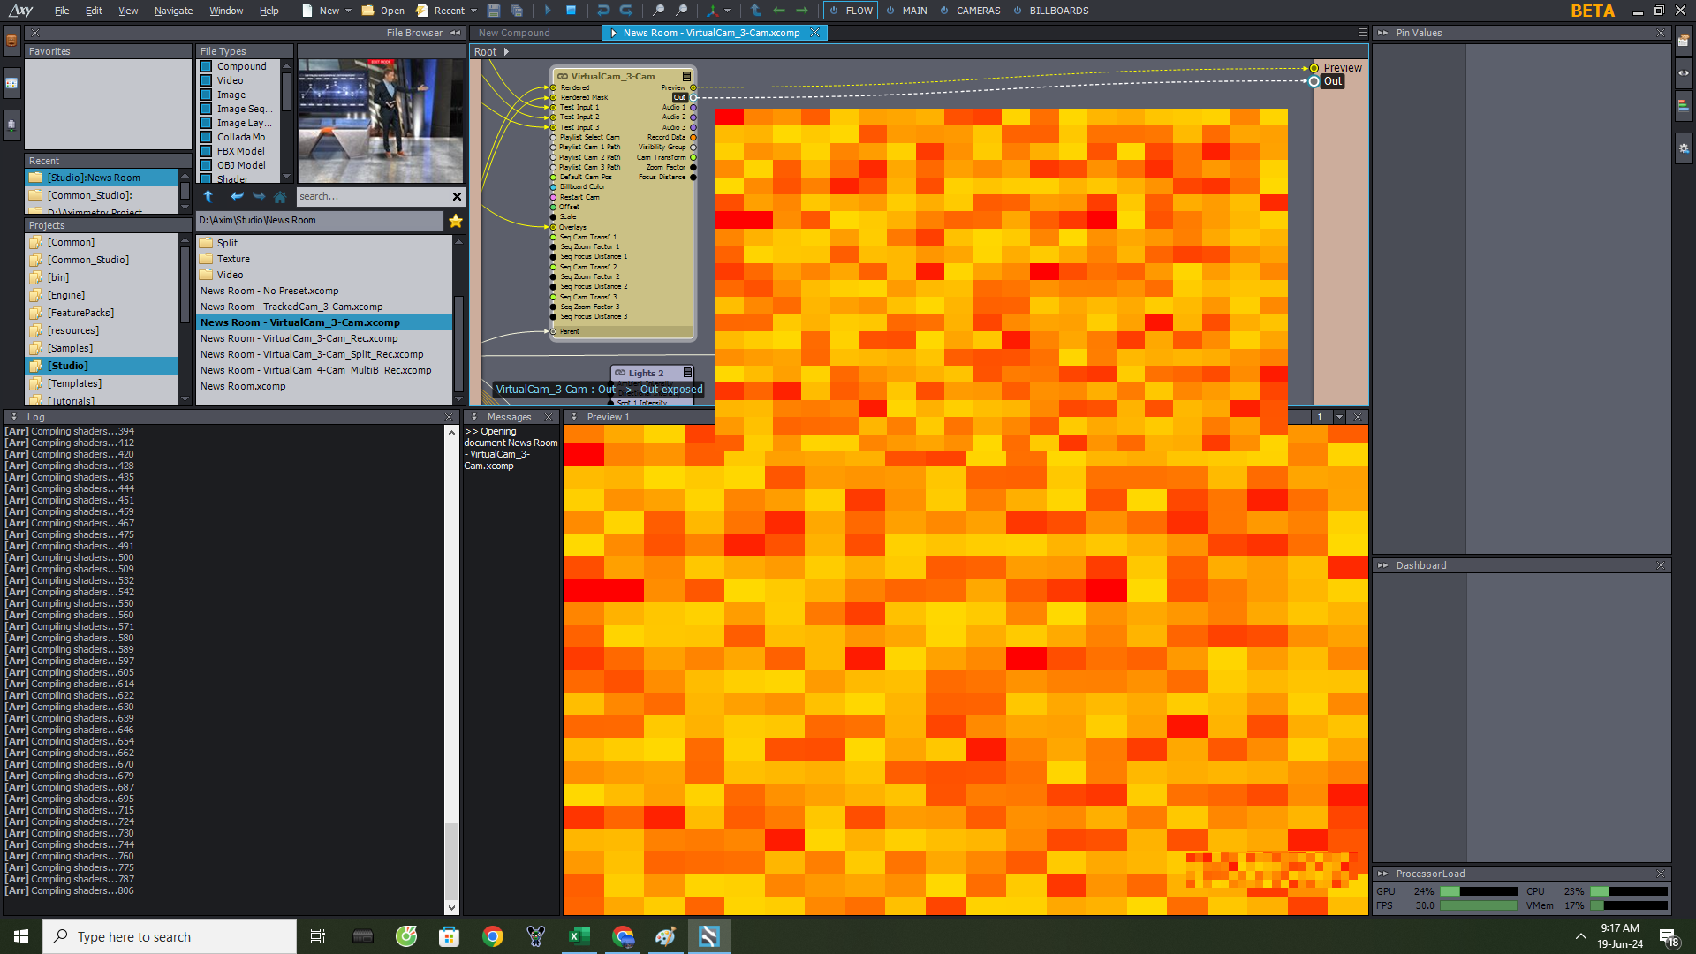Viewport: 1696px width, 954px height.
Task: Click the Dashboard panel icon
Action: 1384,565
